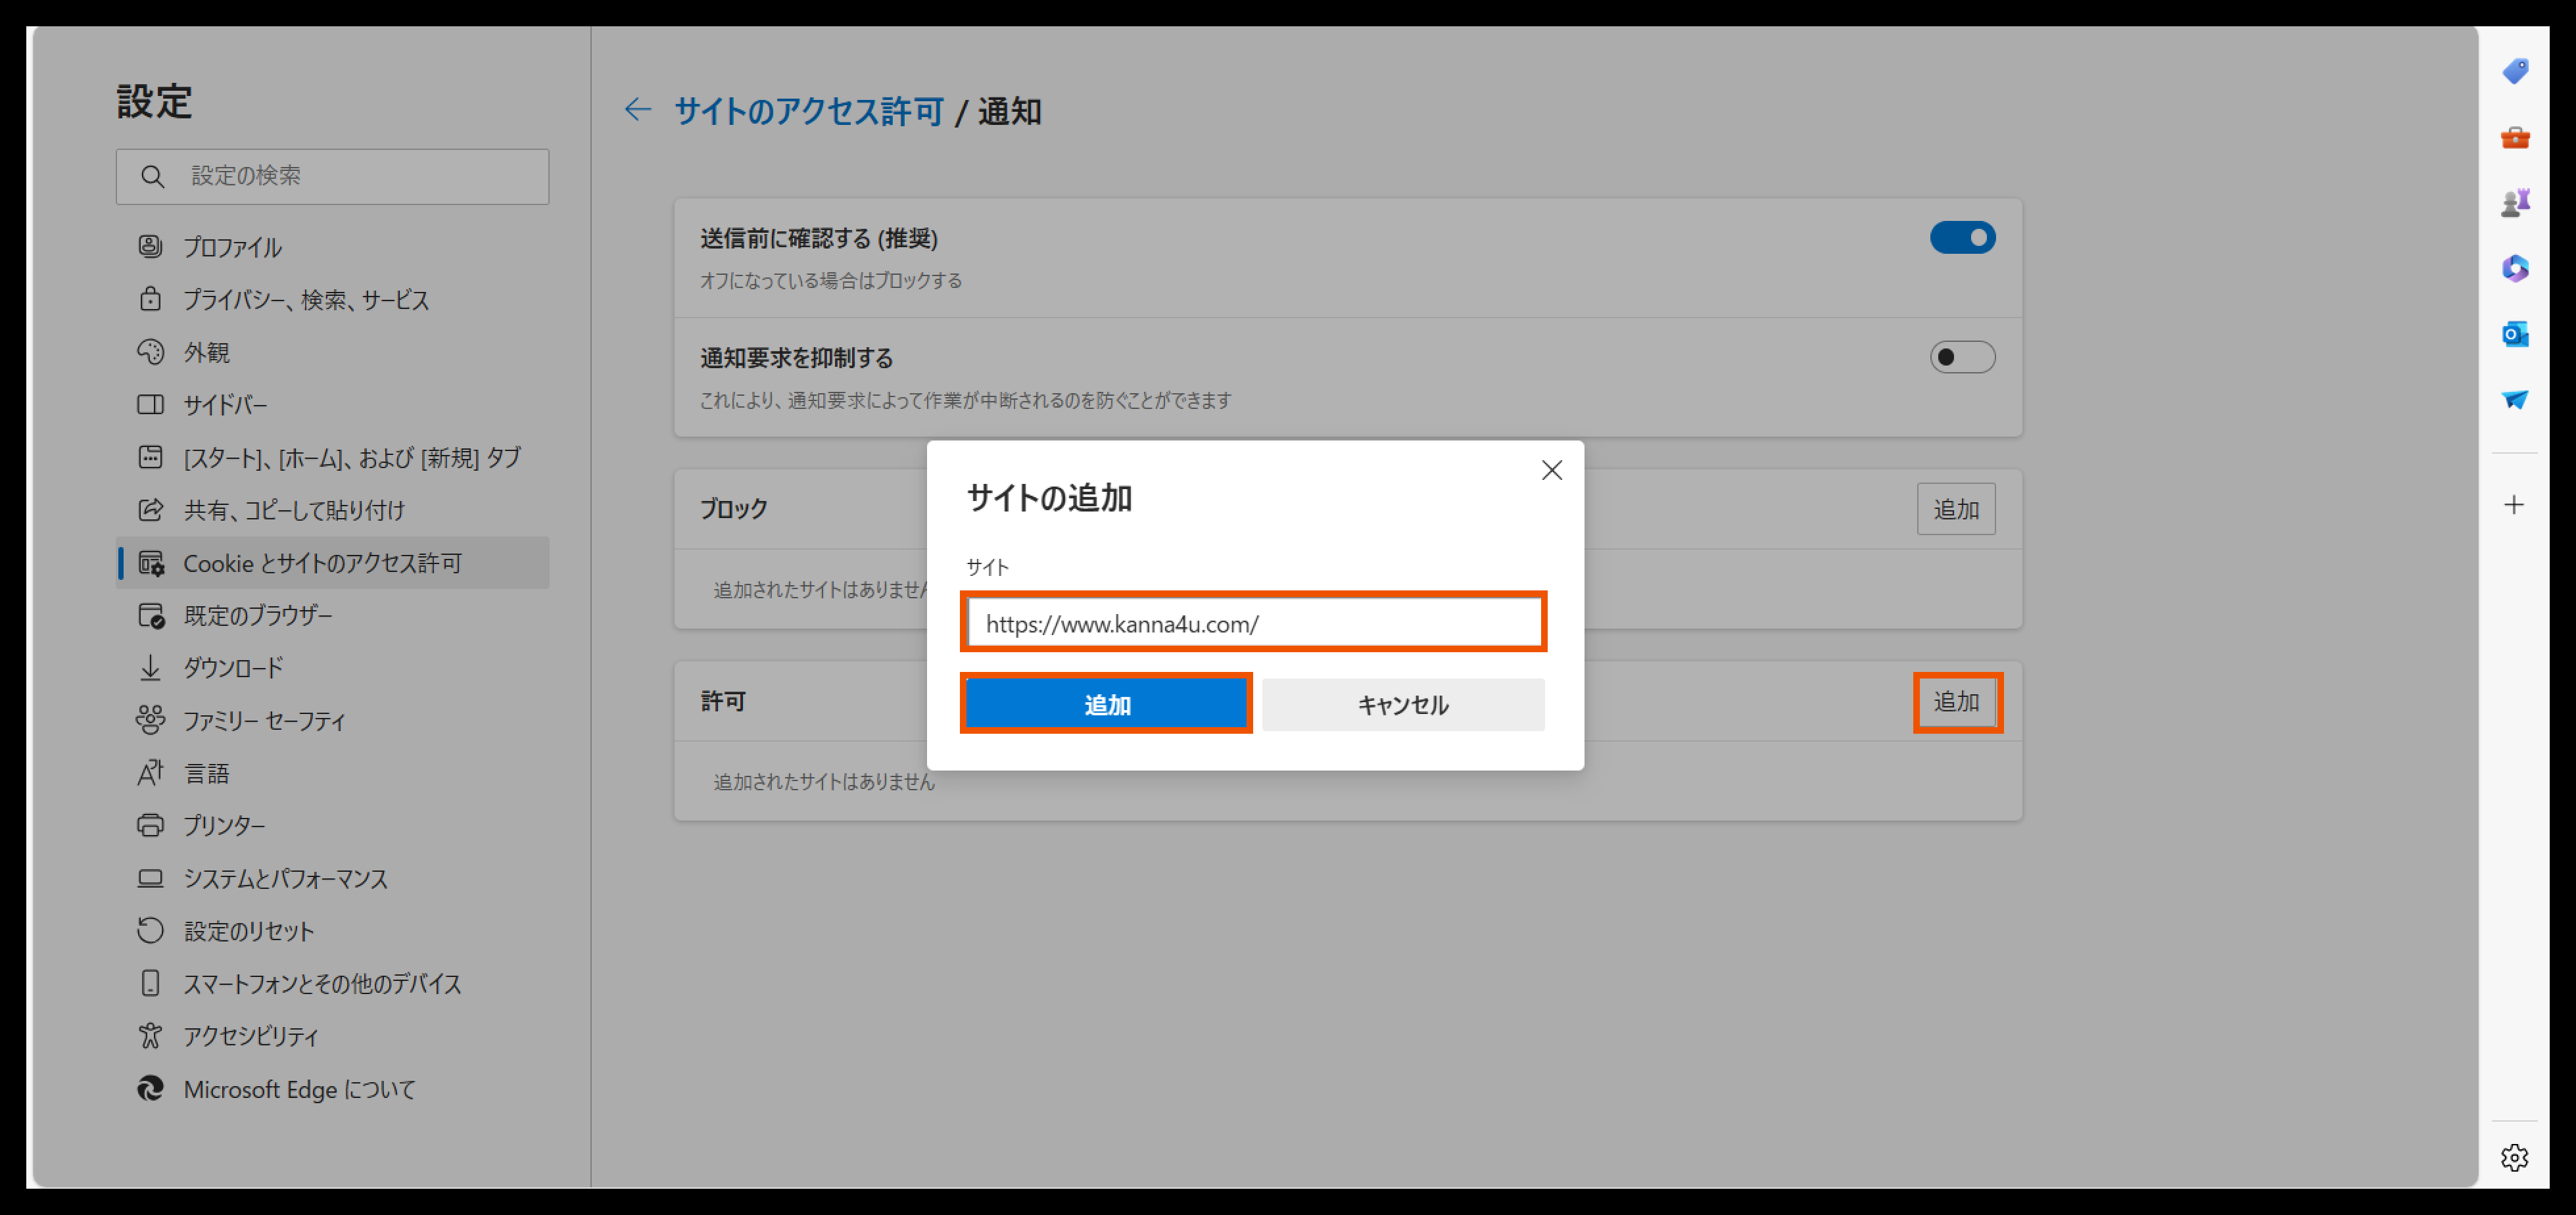Close the サイトの追加 dialog with X

pyautogui.click(x=1551, y=470)
